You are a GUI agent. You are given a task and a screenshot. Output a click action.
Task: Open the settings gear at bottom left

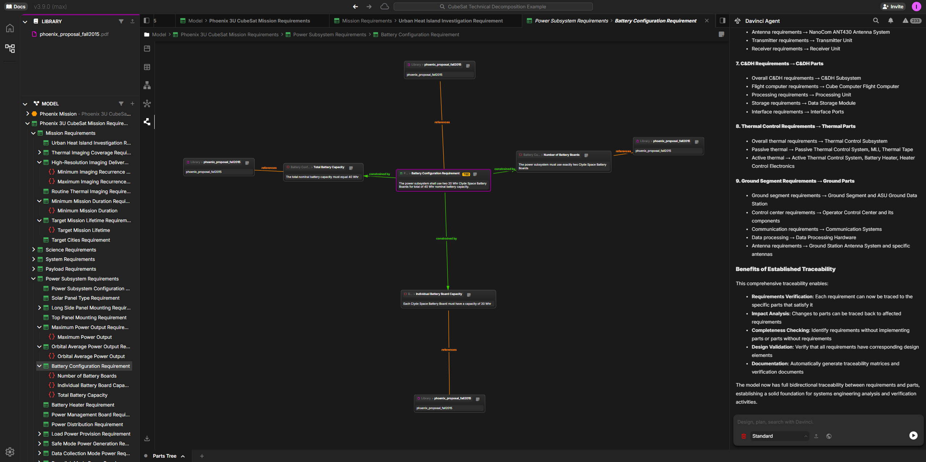[10, 452]
